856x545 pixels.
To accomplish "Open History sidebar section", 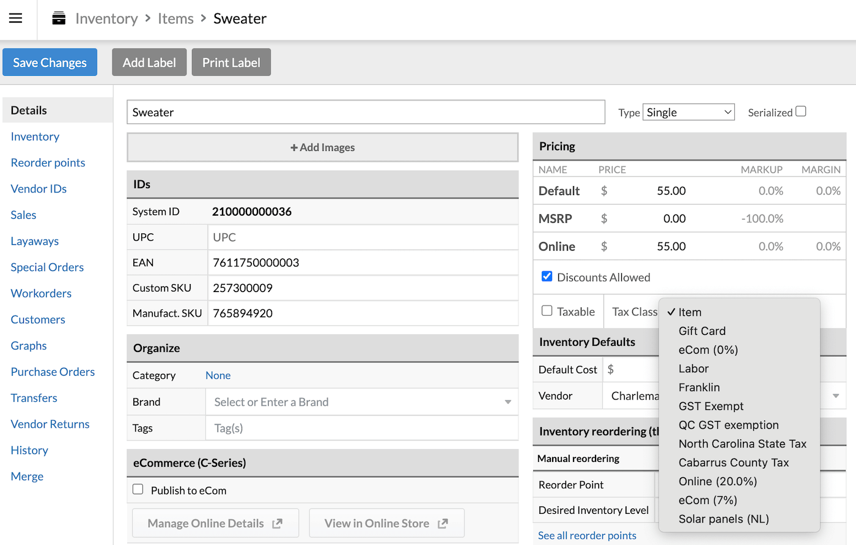I will pos(29,451).
